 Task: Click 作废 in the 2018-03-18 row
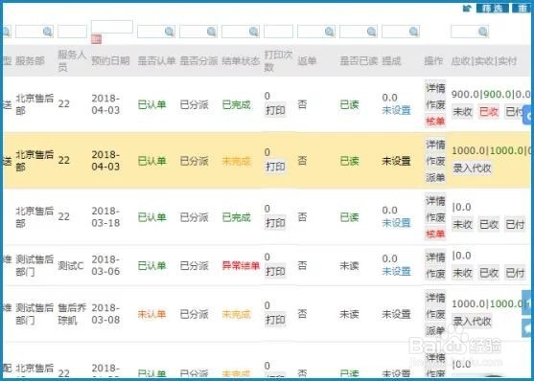click(x=435, y=217)
